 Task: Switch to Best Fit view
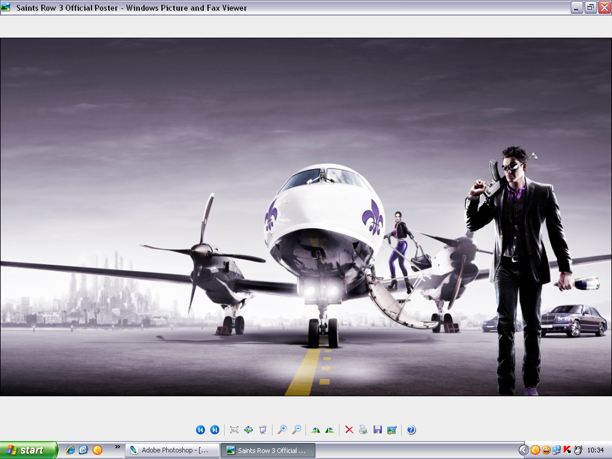[234, 430]
